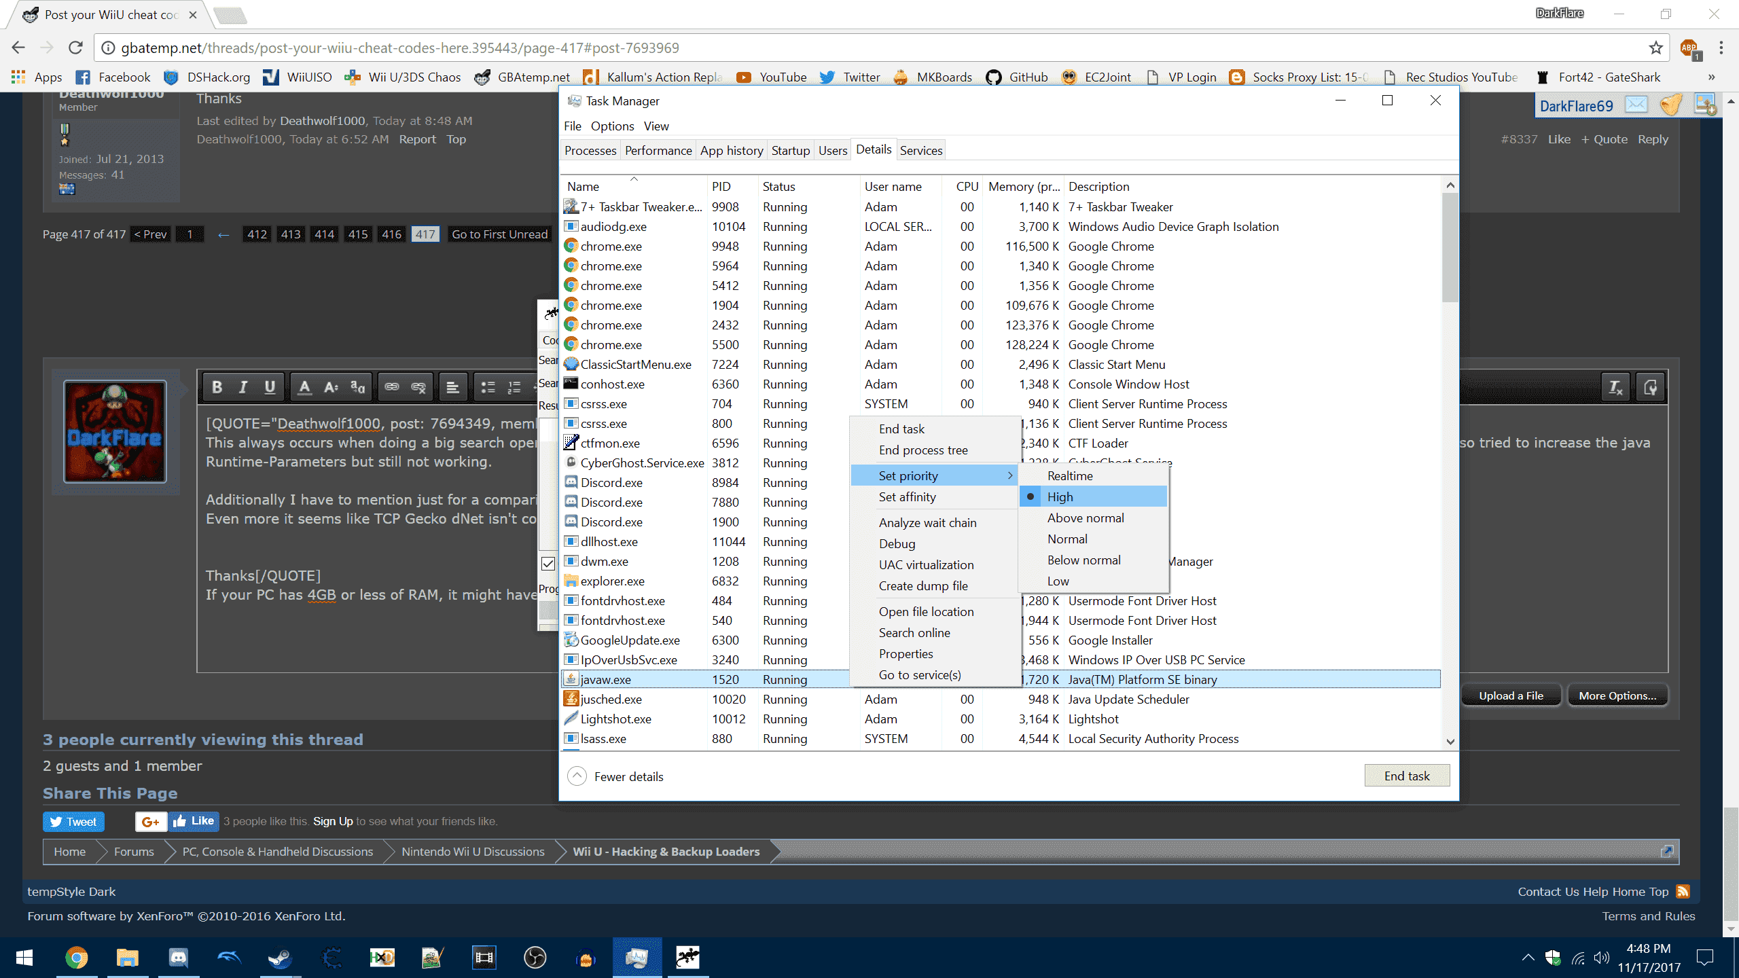Open Cheat Engine from the taskbar
The image size is (1739, 978).
coord(331,958)
